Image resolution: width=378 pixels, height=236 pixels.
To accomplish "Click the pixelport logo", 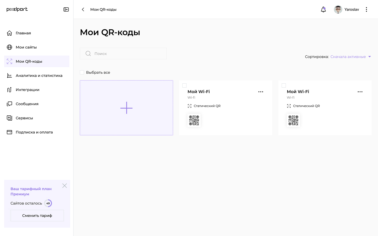I will click(x=17, y=9).
